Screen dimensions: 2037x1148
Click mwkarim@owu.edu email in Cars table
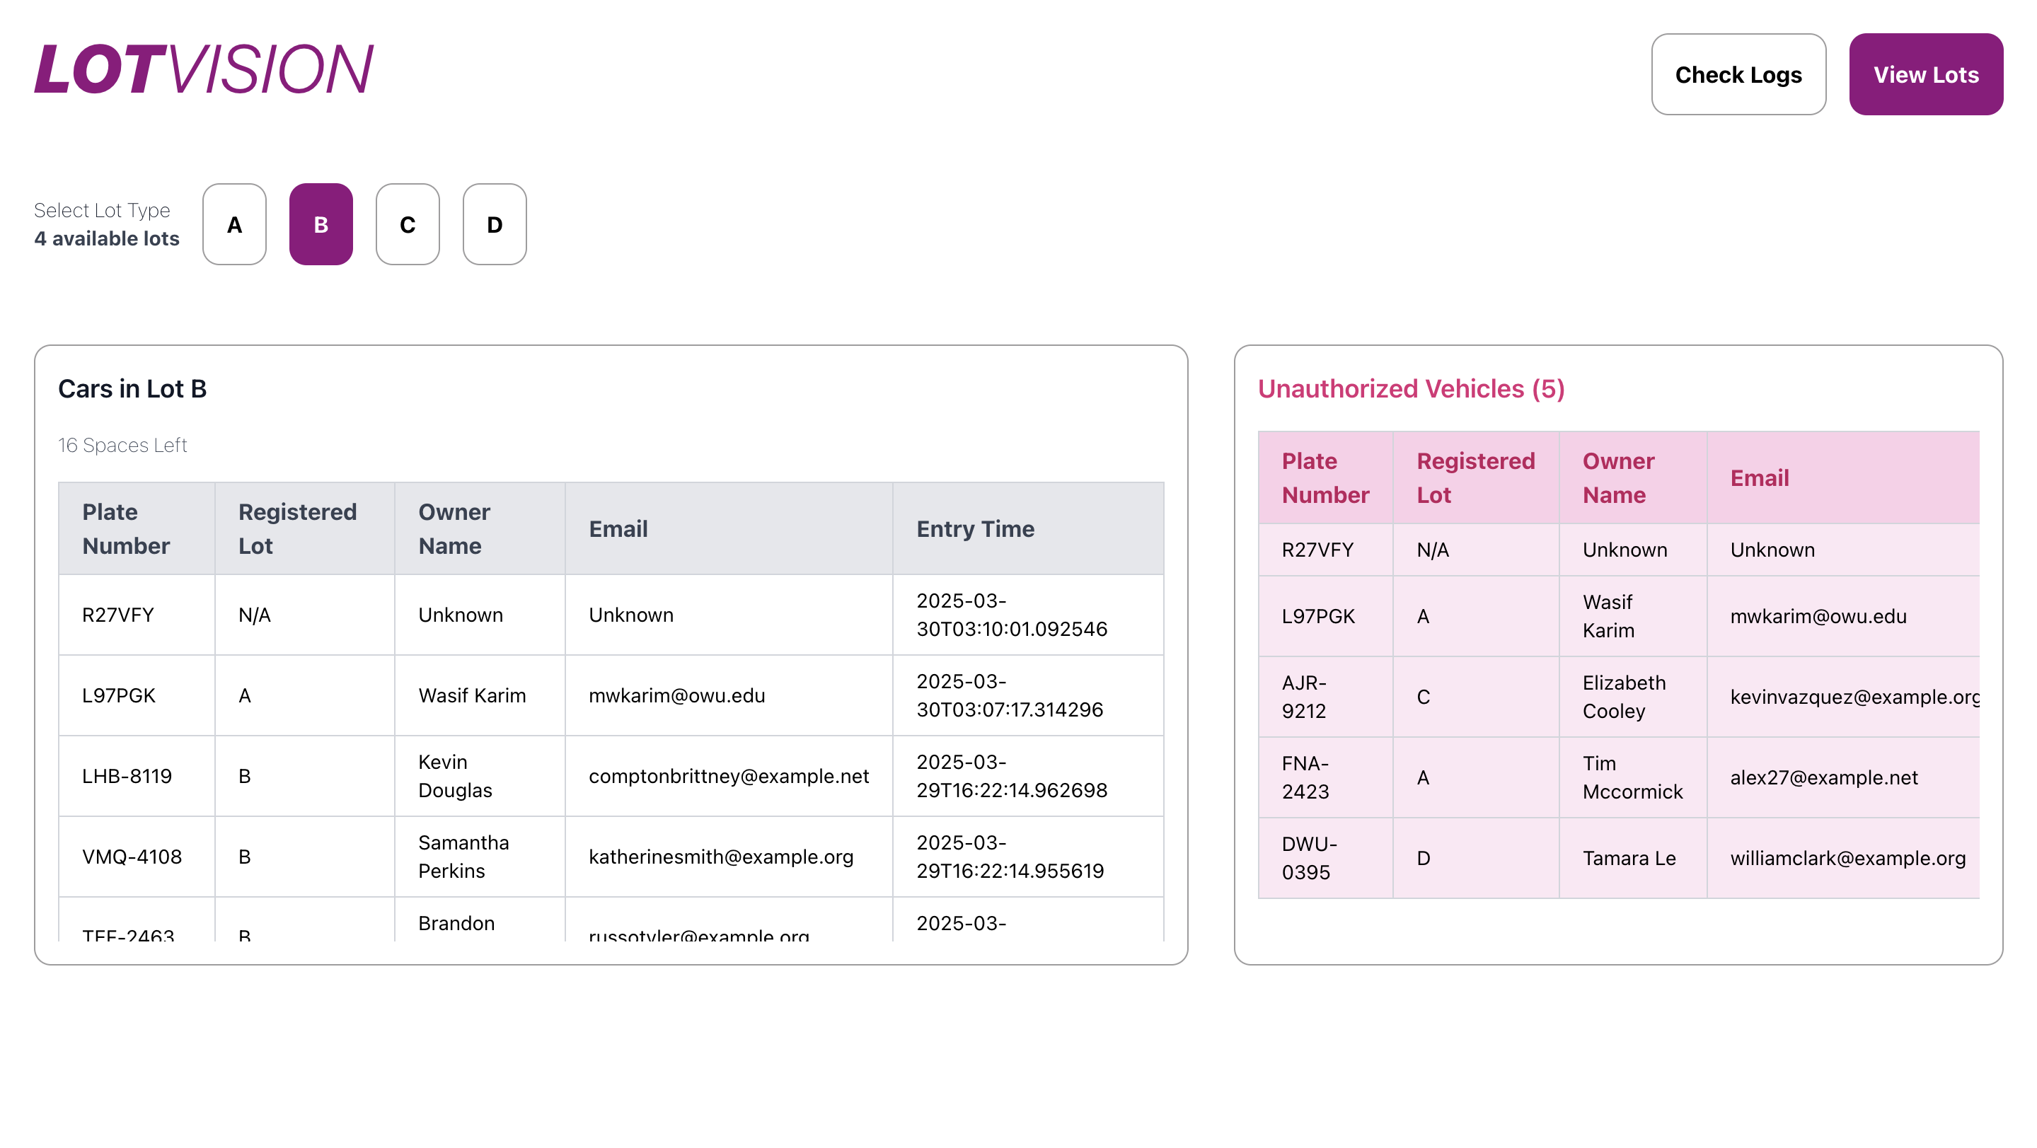pyautogui.click(x=676, y=696)
